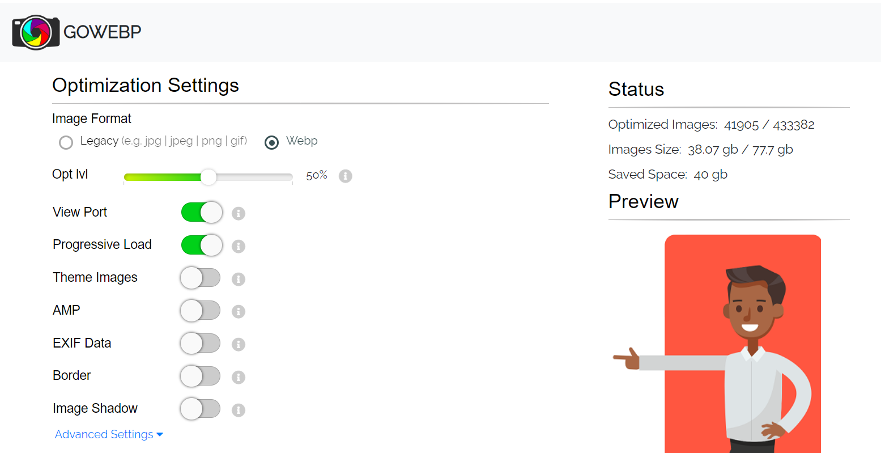Enable the Image Shadow toggle
The width and height of the screenshot is (881, 453).
[201, 409]
